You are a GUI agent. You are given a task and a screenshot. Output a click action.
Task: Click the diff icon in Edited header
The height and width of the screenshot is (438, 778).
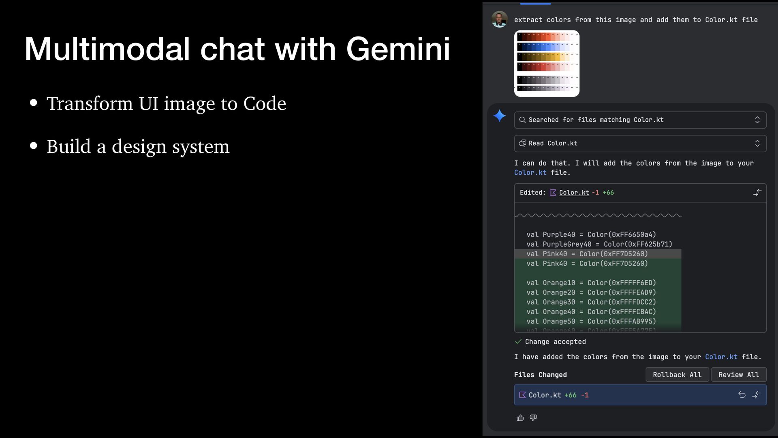(757, 193)
